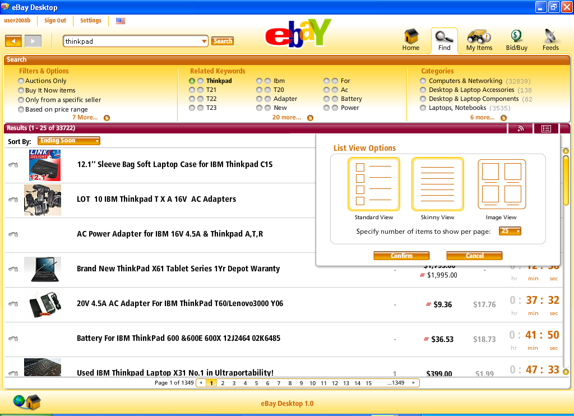Viewport: 574px width, 416px height.
Task: Toggle the green plus for Thinkpad keyword
Action: [x=192, y=81]
